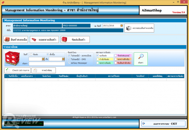The image size is (189, 130).
Task: Click the จ่าหน้าพัสดุ parcel label button
Action: (x=44, y=70)
